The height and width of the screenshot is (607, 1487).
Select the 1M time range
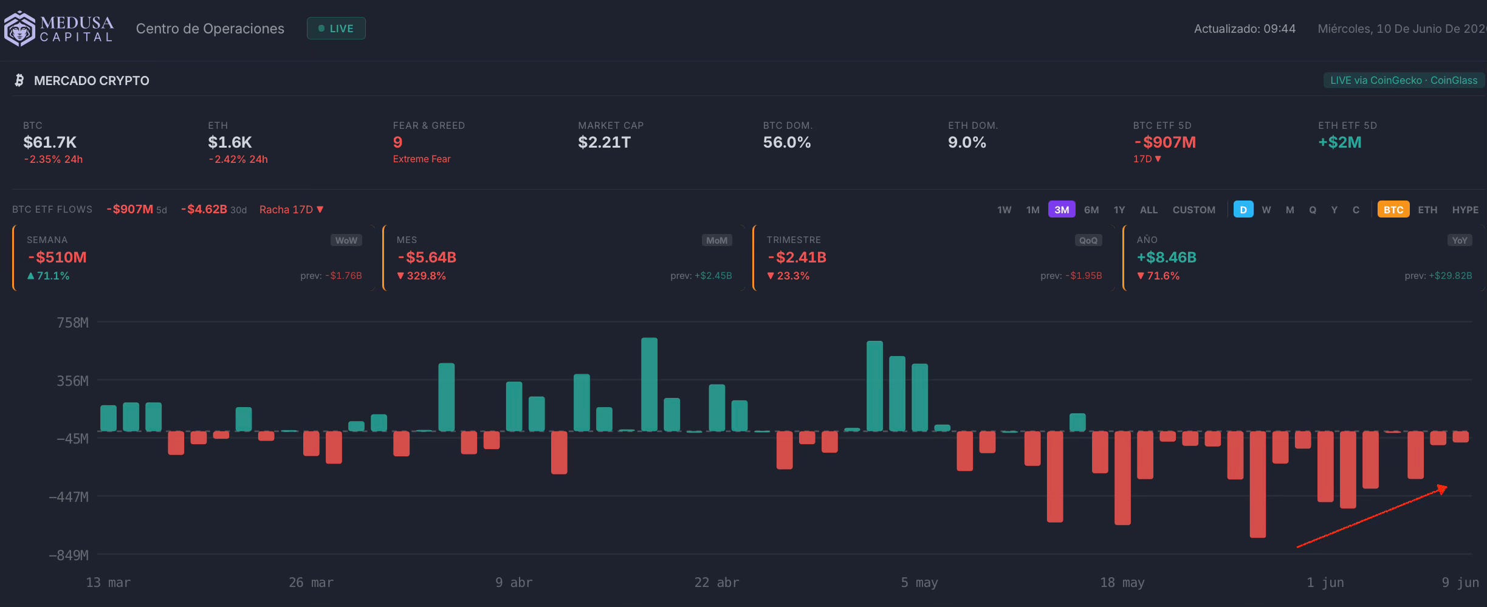click(1032, 210)
